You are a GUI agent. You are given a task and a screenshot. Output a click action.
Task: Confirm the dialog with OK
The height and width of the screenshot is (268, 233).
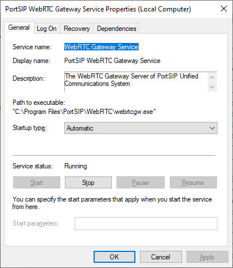pos(114,257)
